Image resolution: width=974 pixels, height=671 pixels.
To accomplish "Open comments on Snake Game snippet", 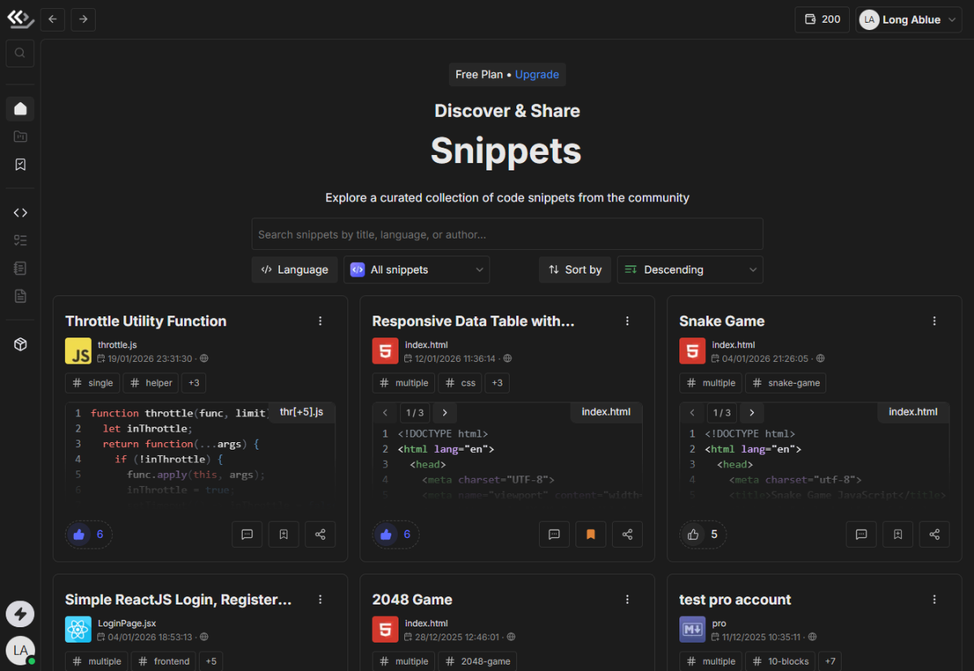I will click(861, 535).
